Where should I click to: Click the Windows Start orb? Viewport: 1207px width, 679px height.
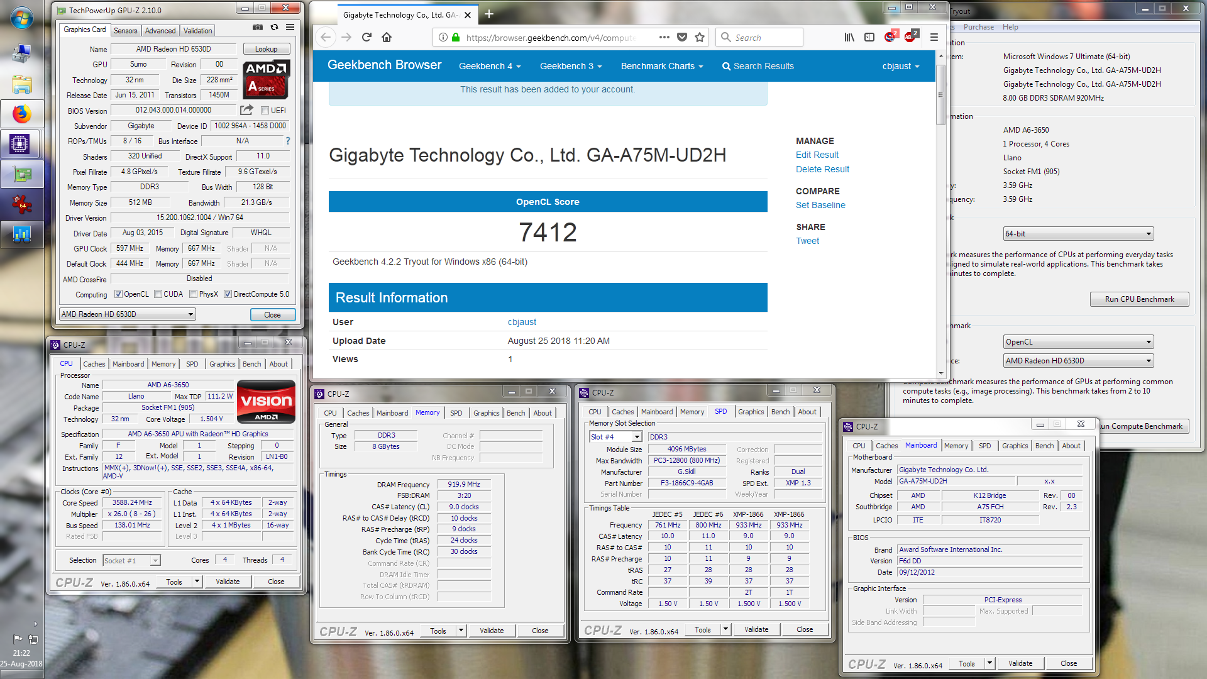(x=22, y=18)
